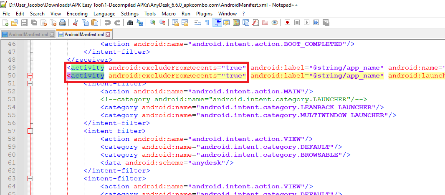Close the active AndroidManifest.xml tab
This screenshot has width=445, height=195.
(x=108, y=35)
